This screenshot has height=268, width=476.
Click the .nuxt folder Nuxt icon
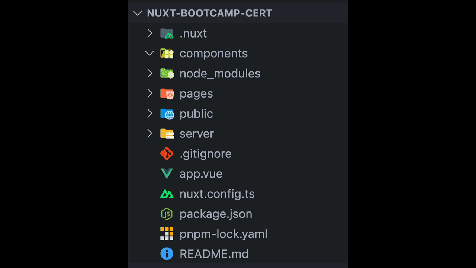coord(167,33)
